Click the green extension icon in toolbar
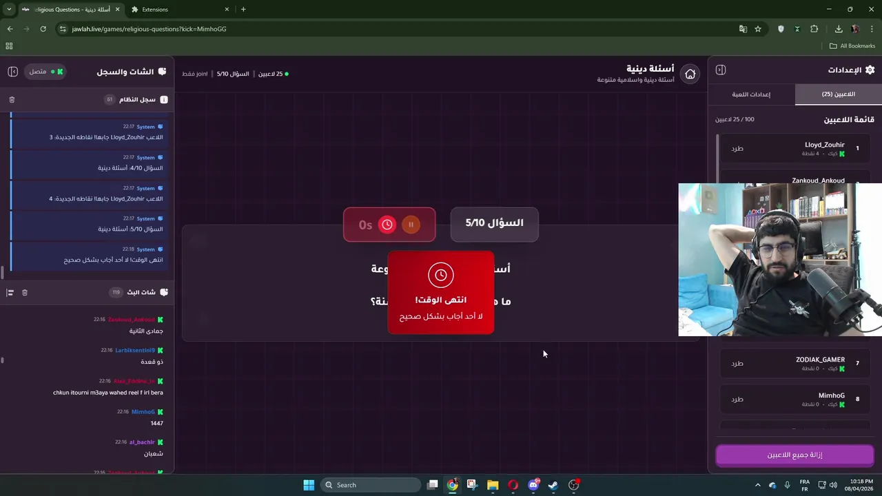 click(x=797, y=29)
